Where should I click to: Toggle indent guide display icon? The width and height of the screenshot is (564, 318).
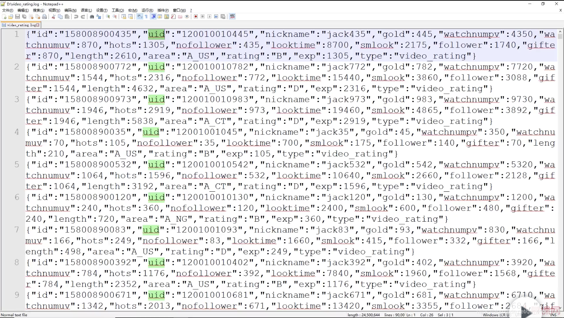[153, 17]
